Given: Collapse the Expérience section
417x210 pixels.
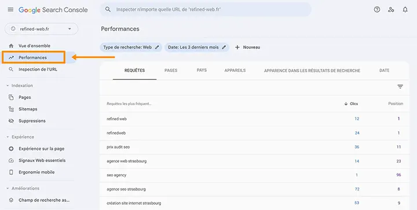Looking at the screenshot, I should click(x=8, y=137).
